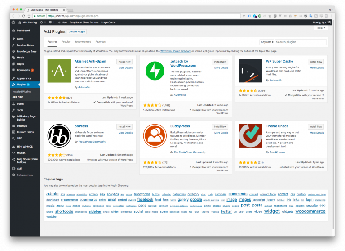Focus the Search plugins field

[301, 42]
